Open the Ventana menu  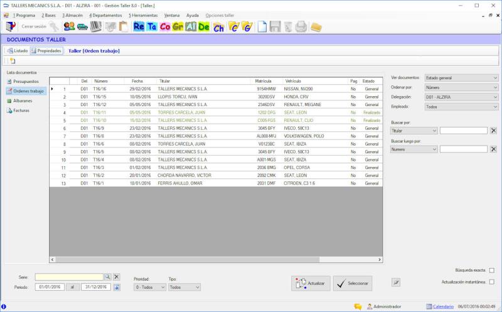click(172, 15)
